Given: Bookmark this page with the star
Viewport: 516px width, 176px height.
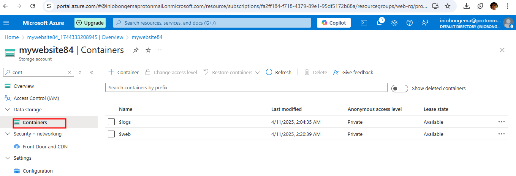Looking at the screenshot, I should 448,6.
